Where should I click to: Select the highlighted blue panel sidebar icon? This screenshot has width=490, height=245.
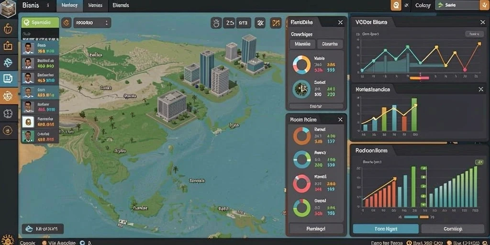(9, 79)
